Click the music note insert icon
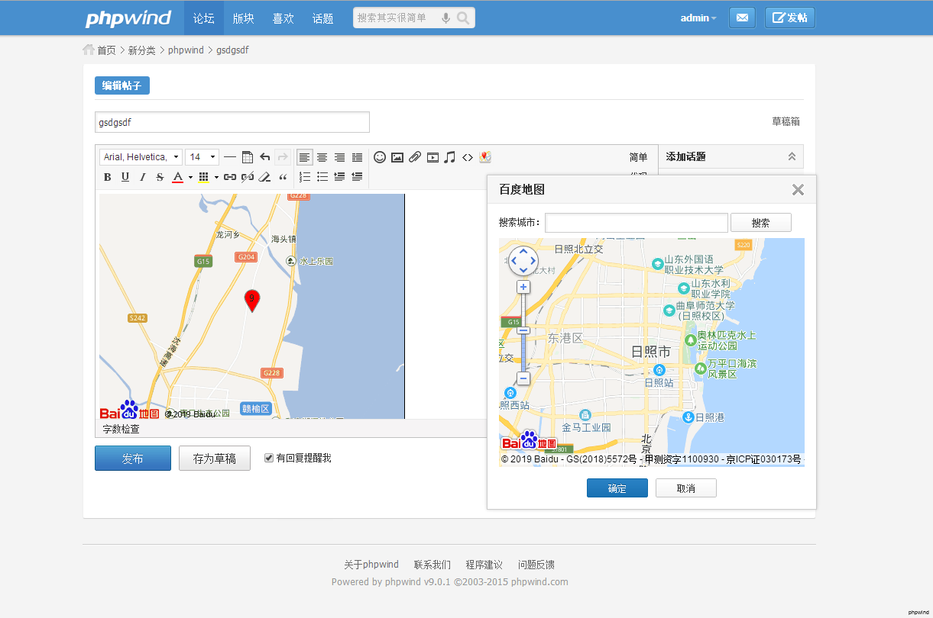933x618 pixels. (450, 157)
